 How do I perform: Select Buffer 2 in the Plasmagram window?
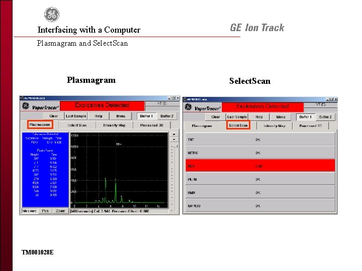167,116
